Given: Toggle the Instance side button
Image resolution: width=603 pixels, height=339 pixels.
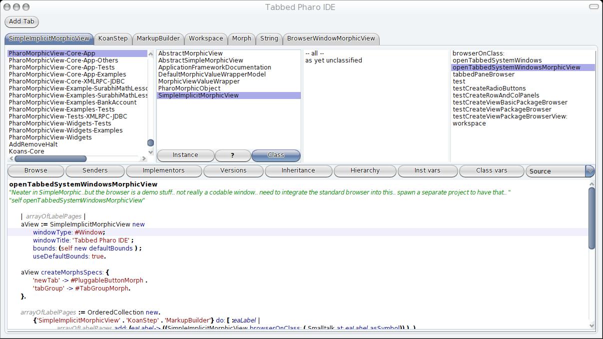Looking at the screenshot, I should pyautogui.click(x=185, y=155).
